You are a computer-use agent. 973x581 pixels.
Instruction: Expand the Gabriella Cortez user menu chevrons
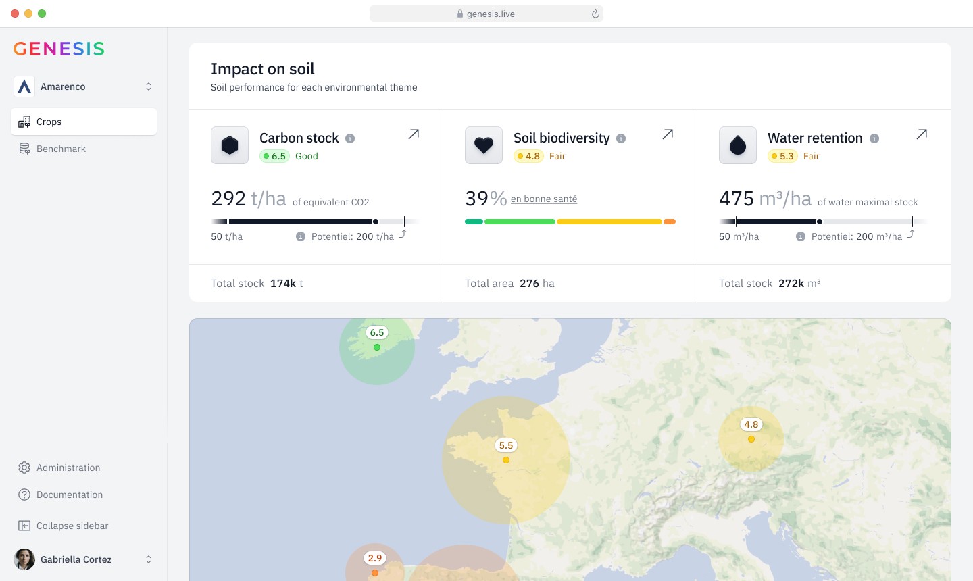coord(149,559)
